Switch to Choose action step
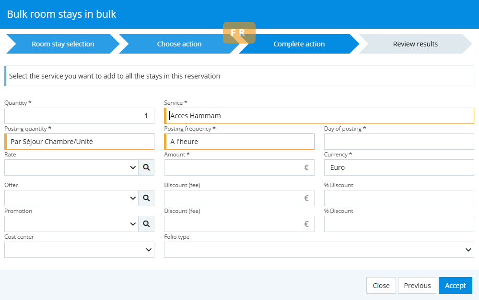479x300 pixels. [x=179, y=44]
